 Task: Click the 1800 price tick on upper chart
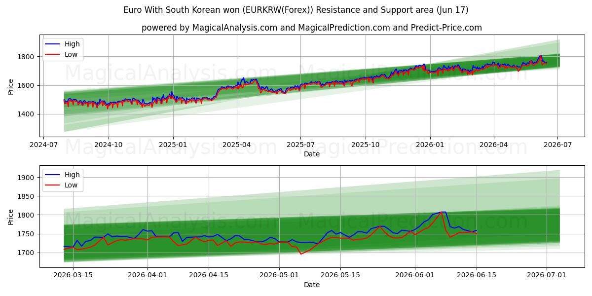click(27, 57)
